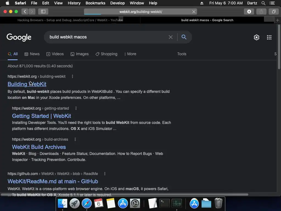Show the tab overview button
Image resolution: width=281 pixels, height=211 pixels.
(274, 12)
